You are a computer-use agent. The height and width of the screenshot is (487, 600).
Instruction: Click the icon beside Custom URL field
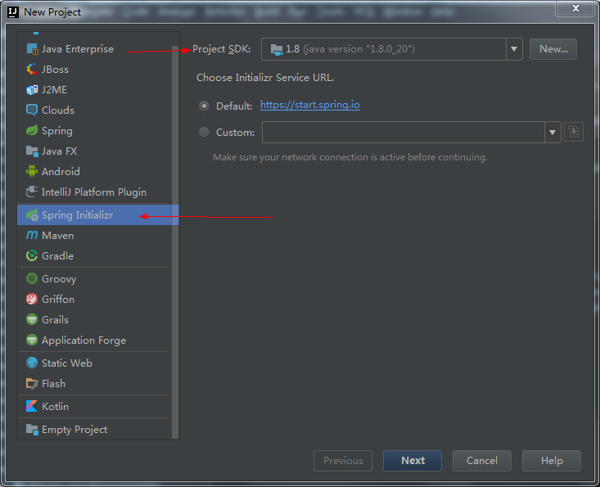click(x=573, y=132)
